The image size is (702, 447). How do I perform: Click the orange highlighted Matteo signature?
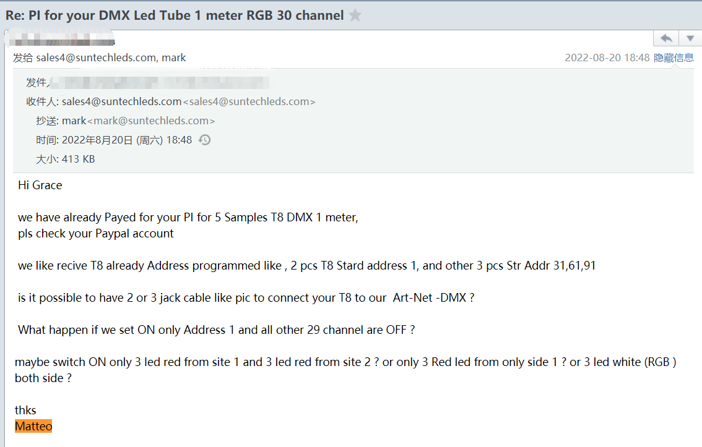coord(33,426)
